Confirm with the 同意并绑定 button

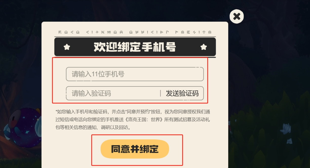click(135, 149)
